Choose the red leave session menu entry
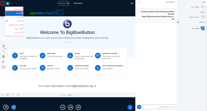207x111 pixels. [x=14, y=33]
